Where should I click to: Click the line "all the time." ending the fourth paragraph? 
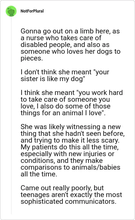pos(39,174)
